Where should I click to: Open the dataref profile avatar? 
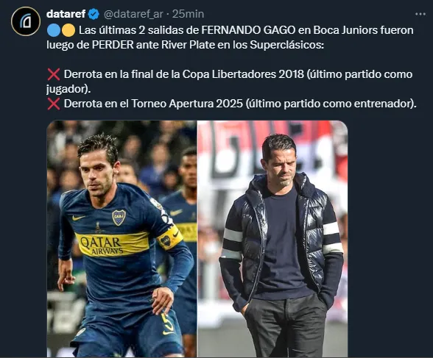26,21
